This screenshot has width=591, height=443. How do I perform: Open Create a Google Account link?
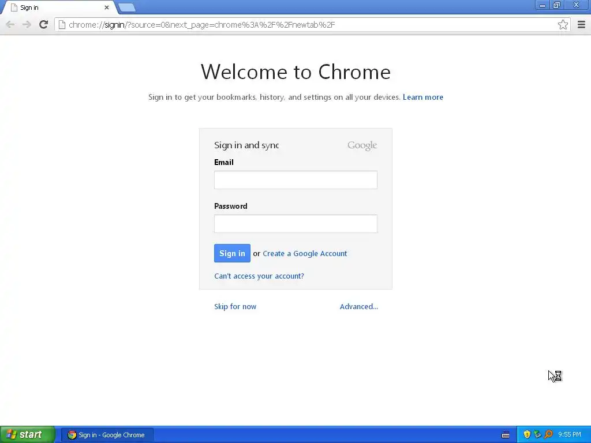click(305, 254)
